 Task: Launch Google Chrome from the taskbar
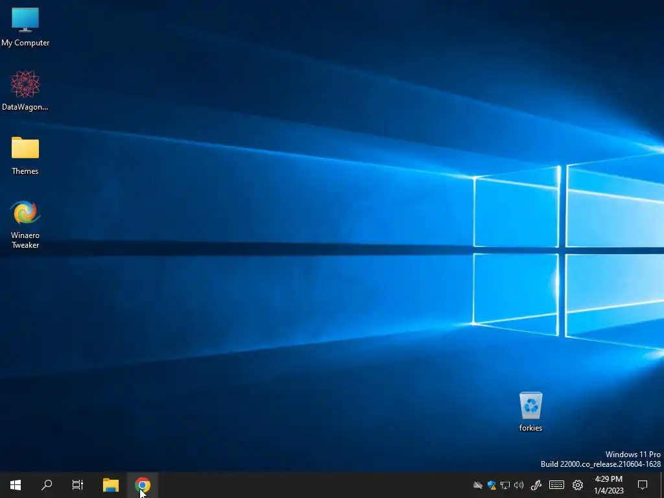143,485
